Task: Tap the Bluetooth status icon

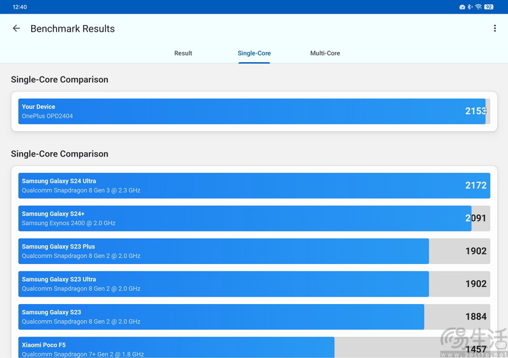Action: [x=470, y=7]
